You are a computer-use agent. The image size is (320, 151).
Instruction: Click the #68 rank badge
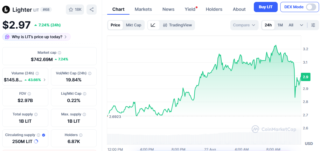coord(46,10)
